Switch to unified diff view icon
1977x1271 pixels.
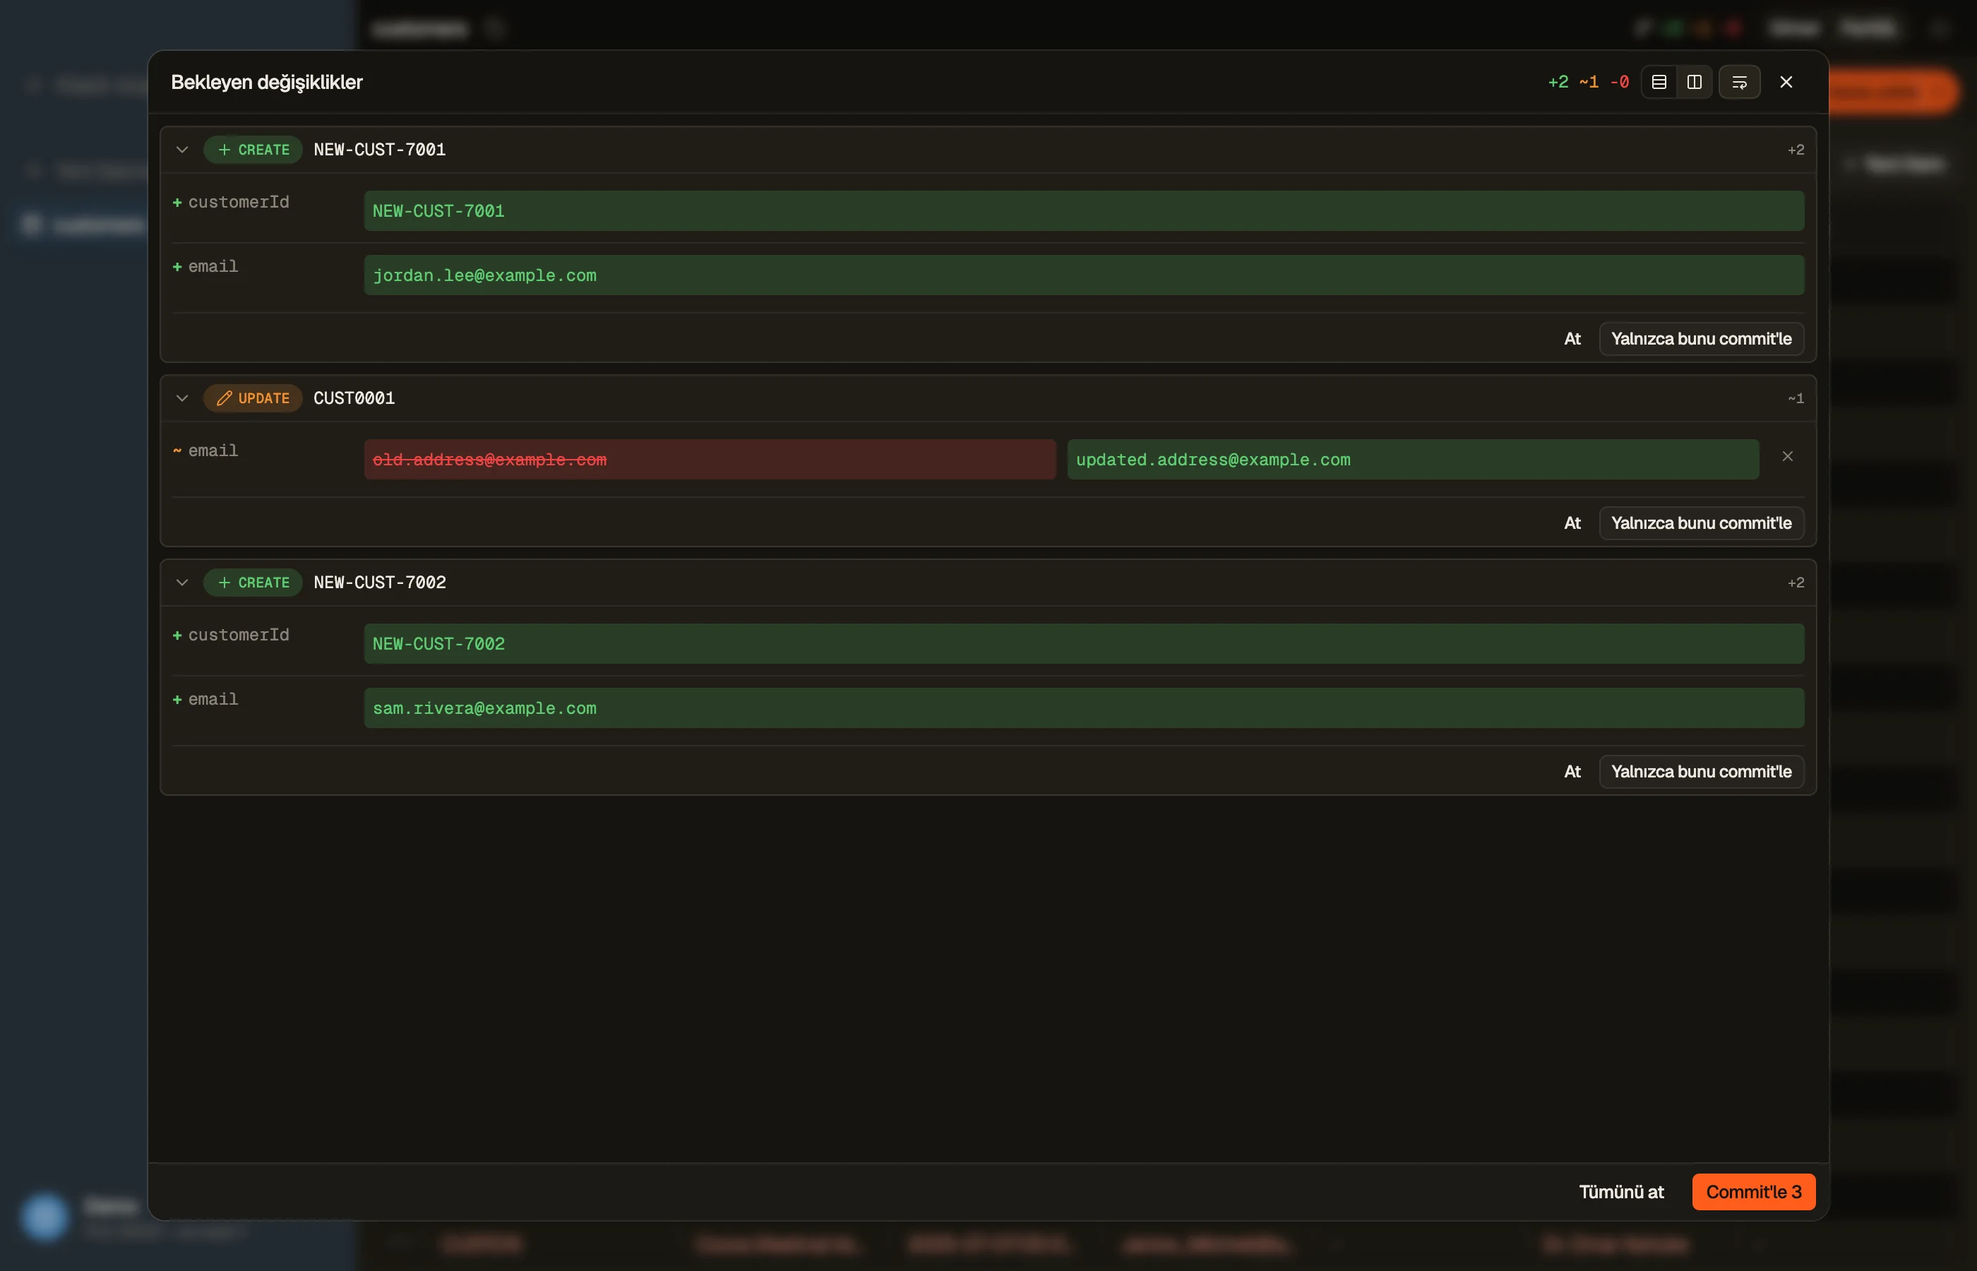point(1659,82)
